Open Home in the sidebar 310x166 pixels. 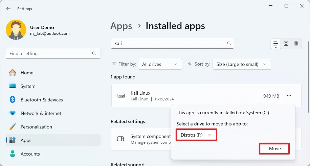coord(53,73)
